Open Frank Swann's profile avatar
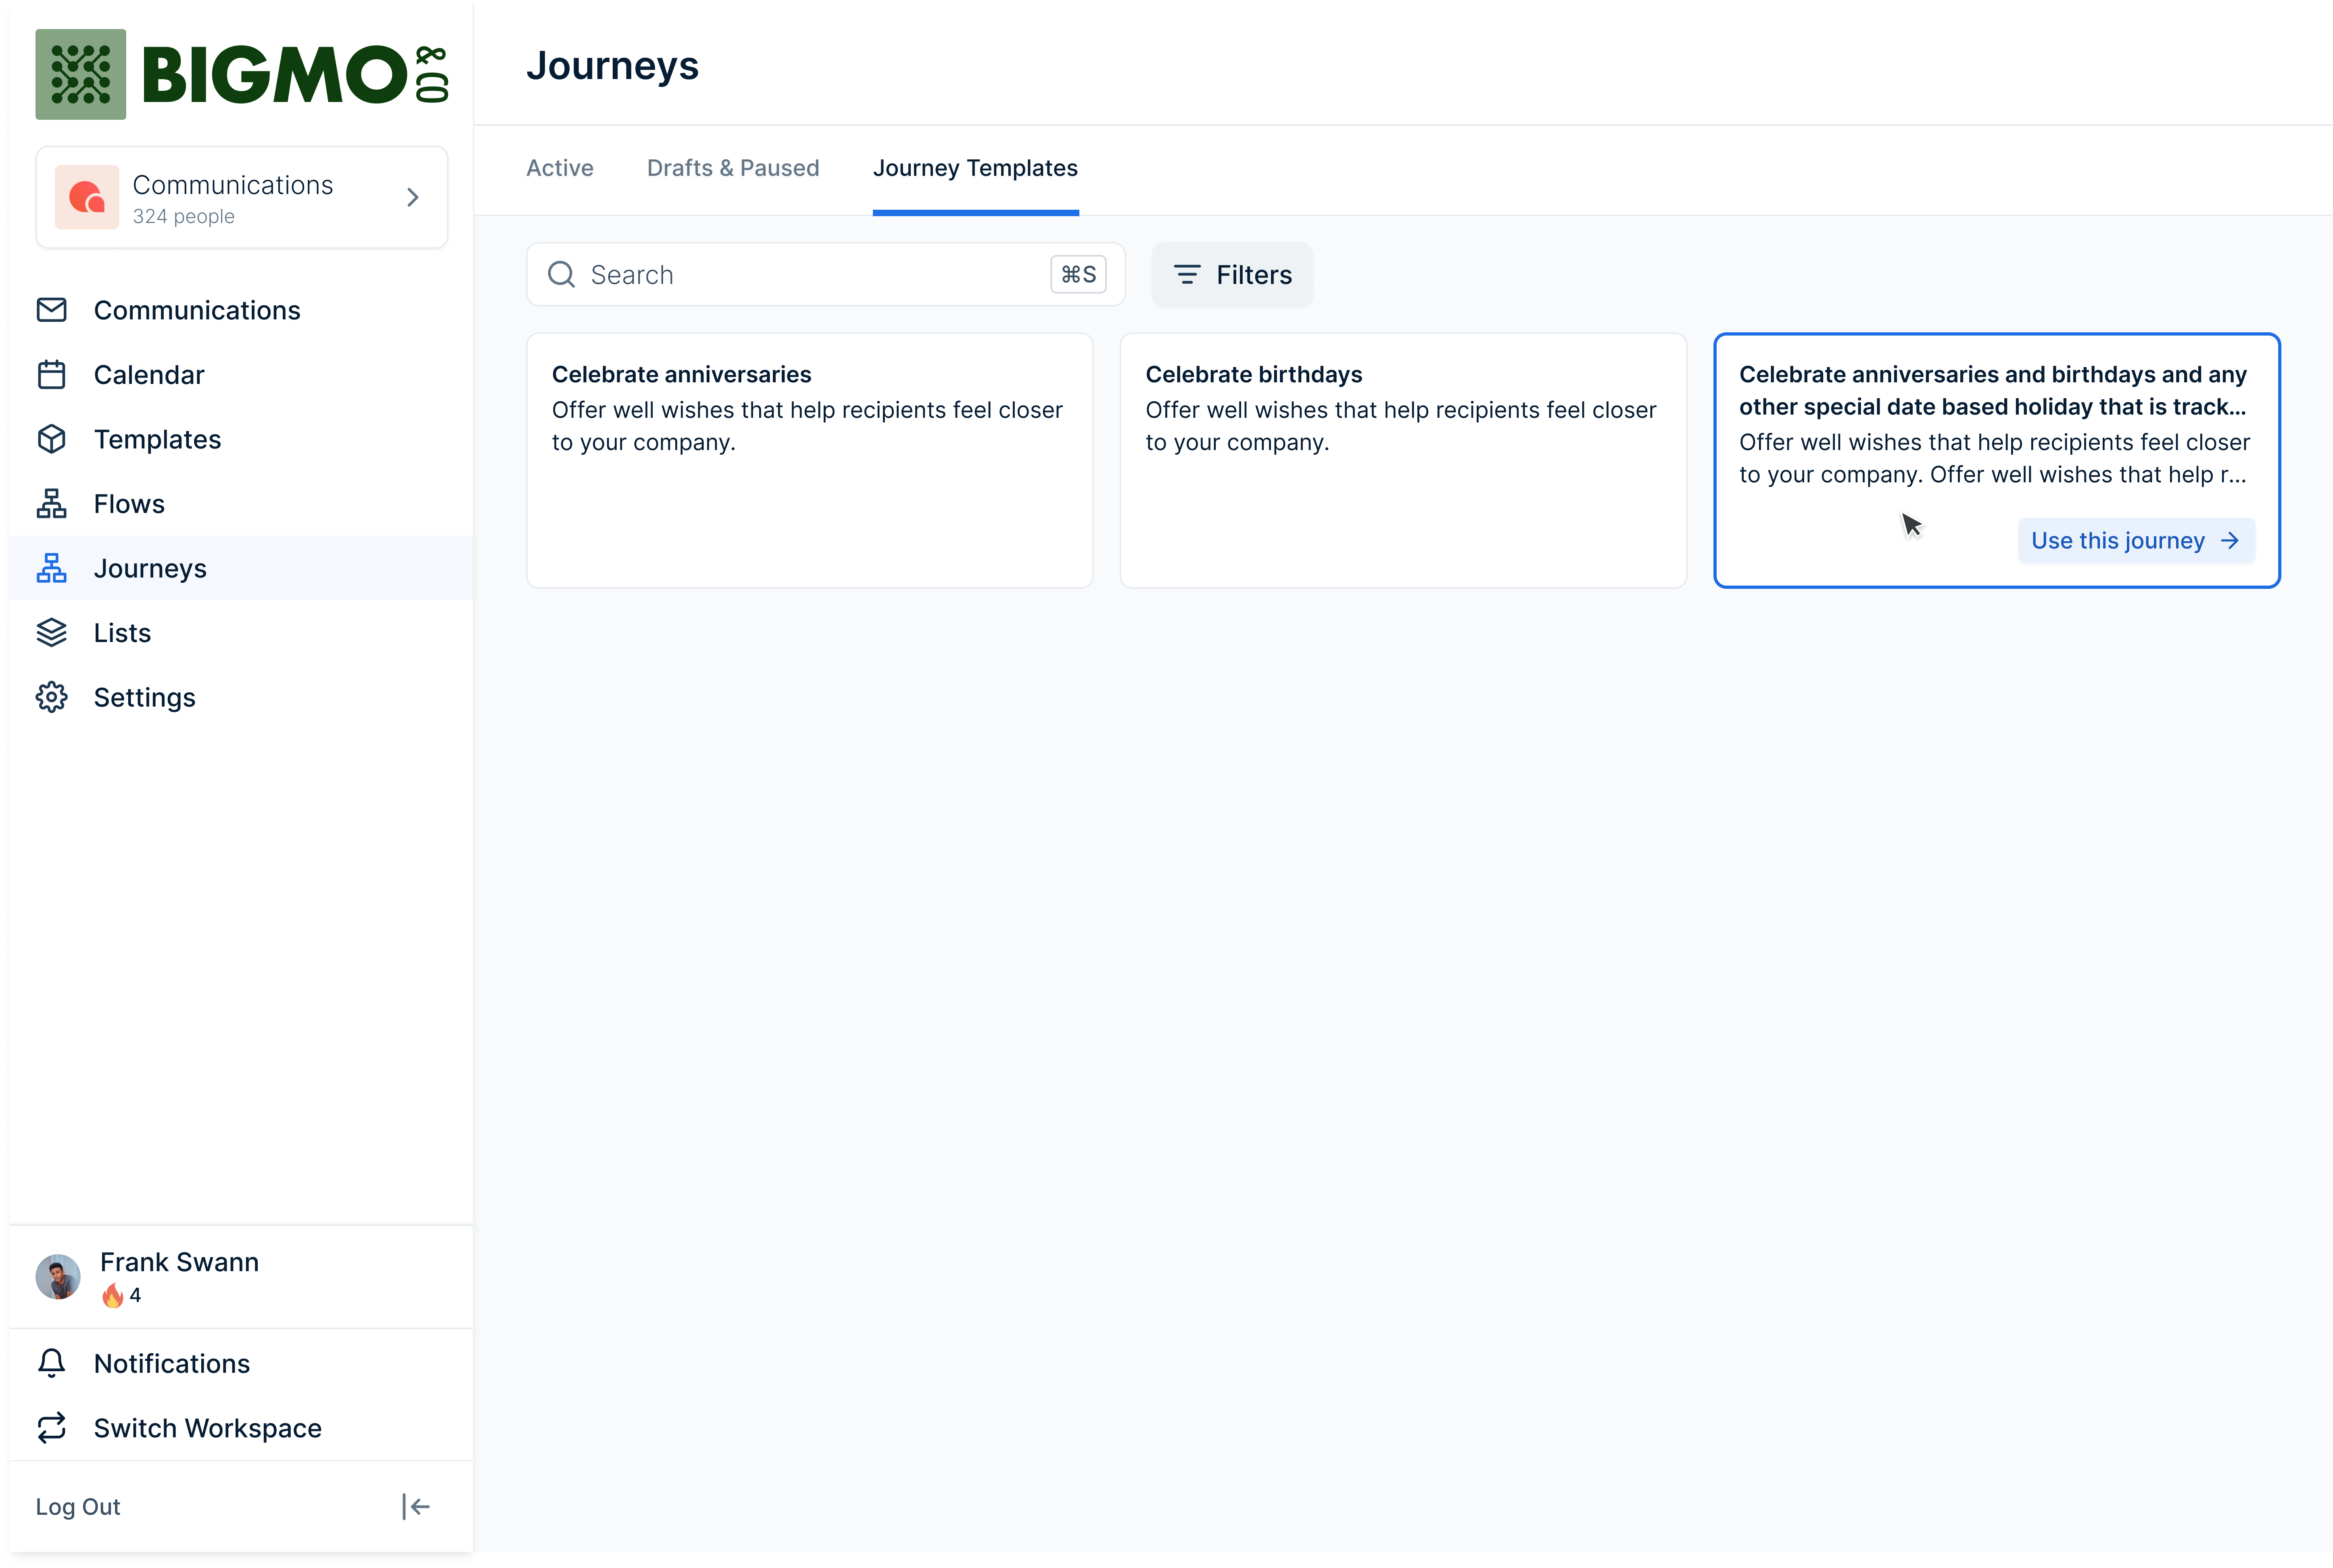 (x=58, y=1277)
